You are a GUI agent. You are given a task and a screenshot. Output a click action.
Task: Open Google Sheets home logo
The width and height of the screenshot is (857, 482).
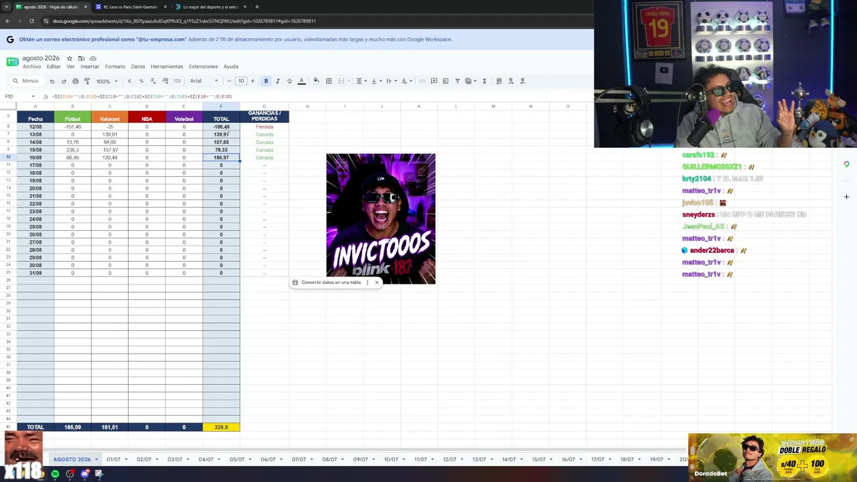(x=12, y=62)
